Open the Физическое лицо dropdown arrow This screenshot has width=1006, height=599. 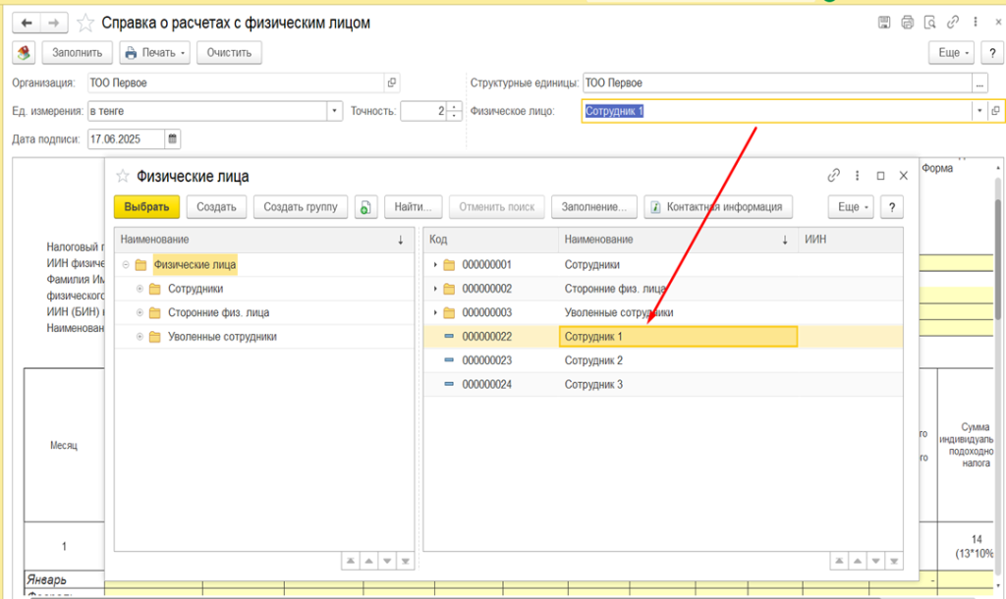click(979, 111)
